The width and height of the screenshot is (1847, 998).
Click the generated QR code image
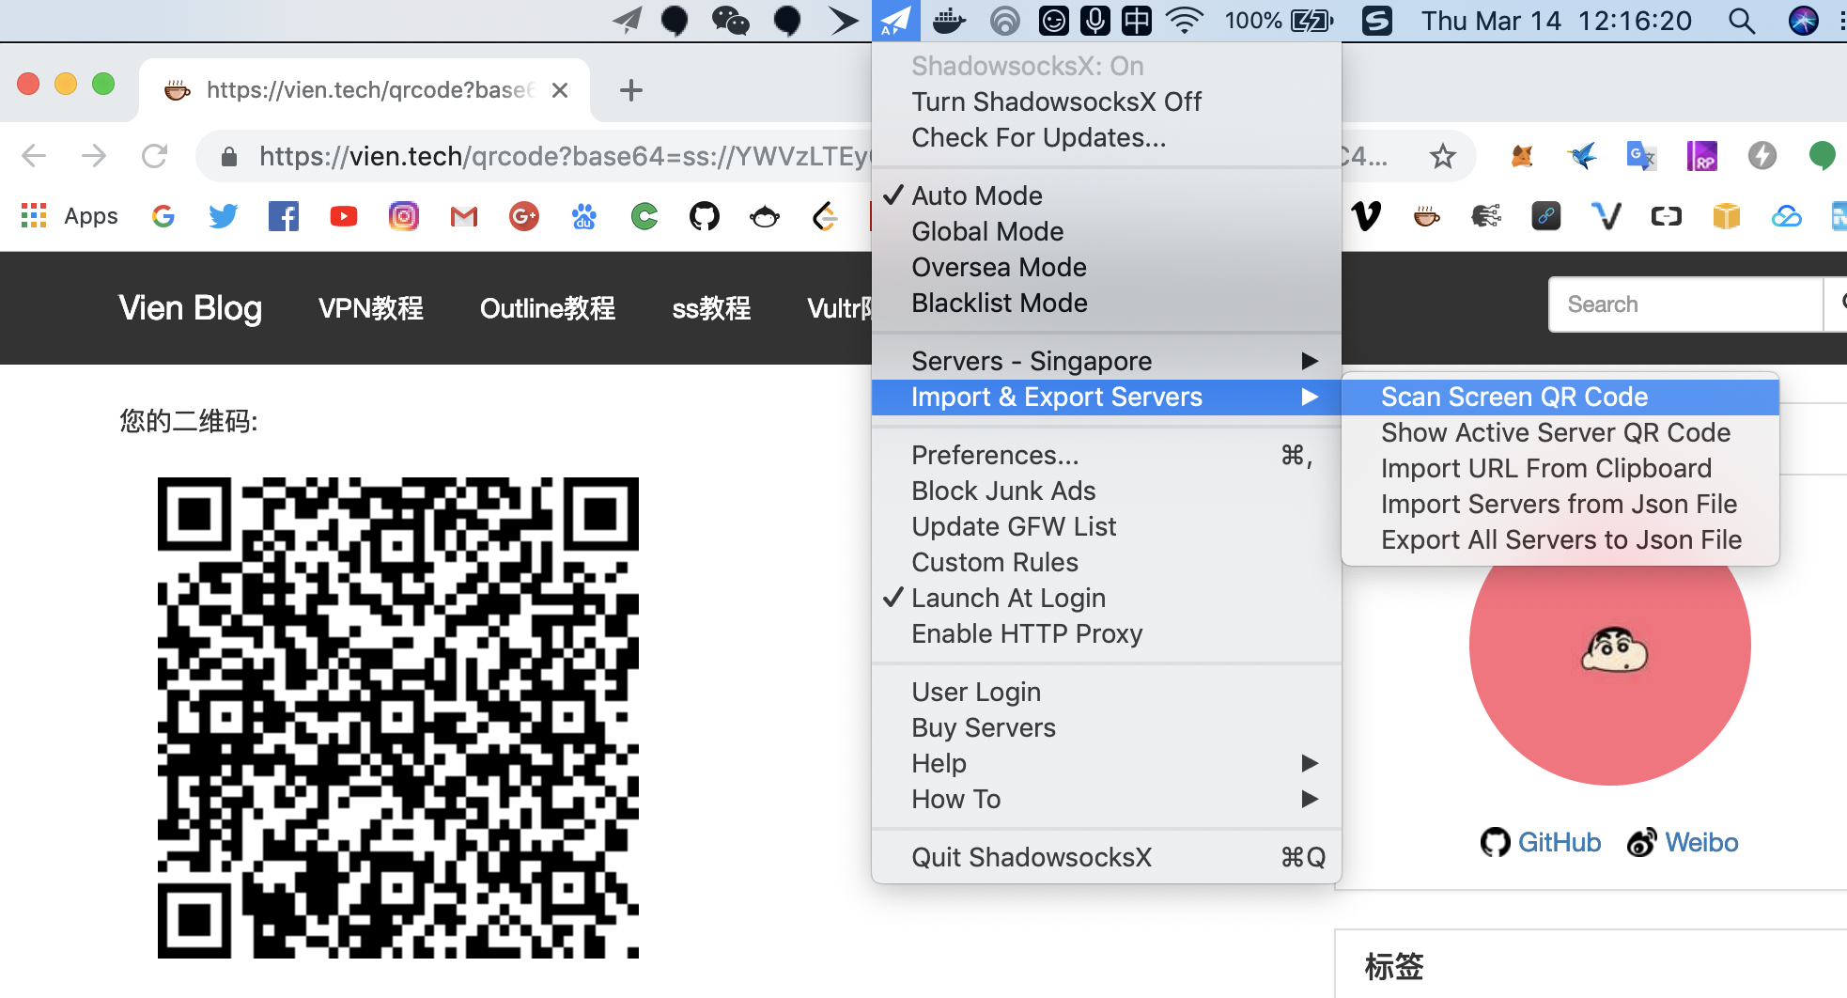[x=398, y=718]
